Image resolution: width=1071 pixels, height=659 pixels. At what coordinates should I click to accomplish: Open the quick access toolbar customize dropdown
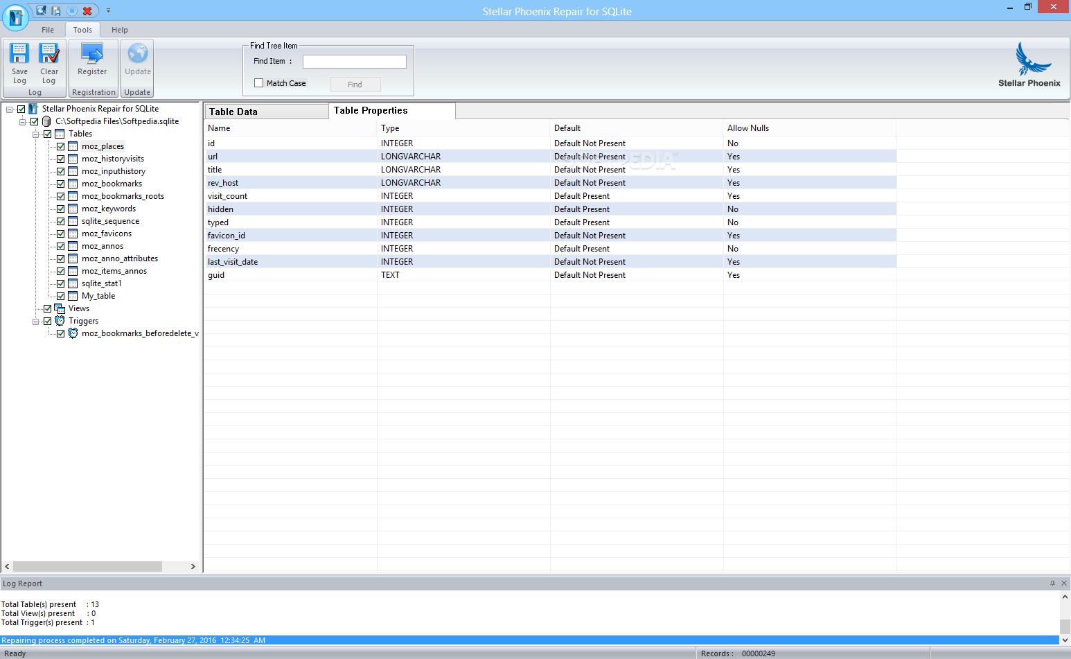coord(108,11)
